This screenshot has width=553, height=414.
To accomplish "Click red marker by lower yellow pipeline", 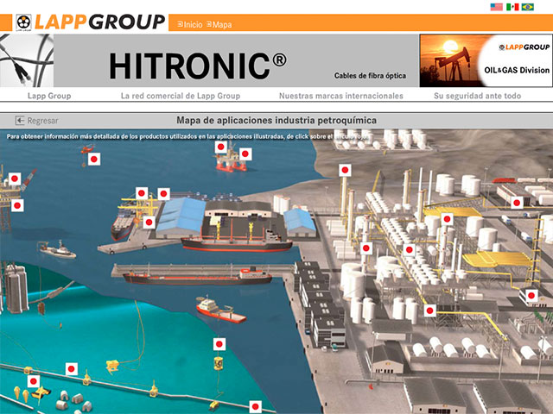I will pyautogui.click(x=429, y=310).
